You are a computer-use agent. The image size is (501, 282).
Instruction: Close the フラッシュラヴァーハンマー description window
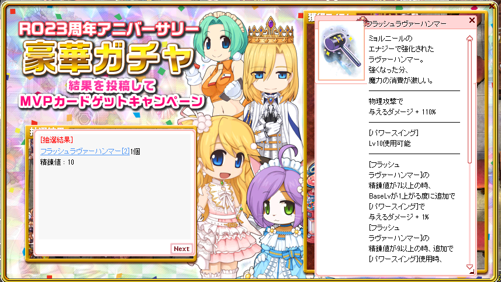(x=472, y=20)
